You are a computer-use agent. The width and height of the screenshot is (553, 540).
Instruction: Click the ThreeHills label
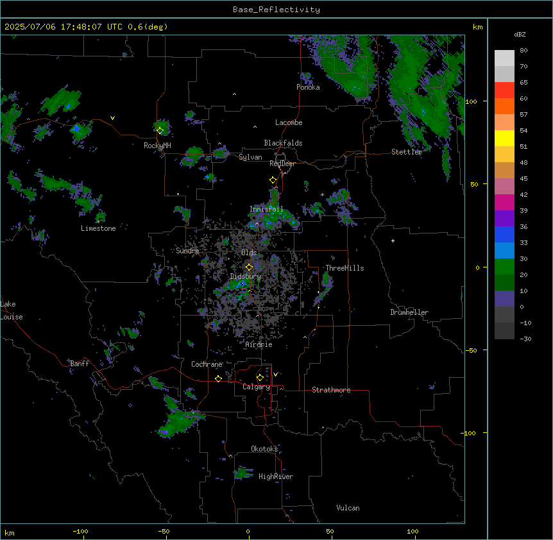tap(345, 268)
